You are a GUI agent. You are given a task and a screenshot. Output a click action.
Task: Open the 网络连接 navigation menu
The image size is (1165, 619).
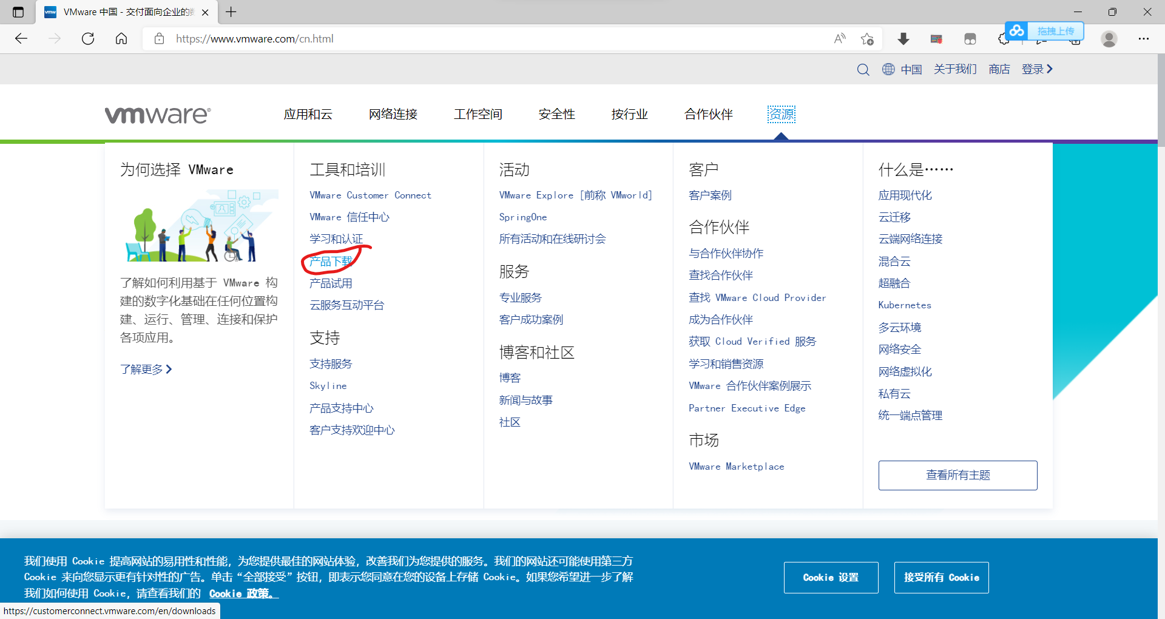393,114
